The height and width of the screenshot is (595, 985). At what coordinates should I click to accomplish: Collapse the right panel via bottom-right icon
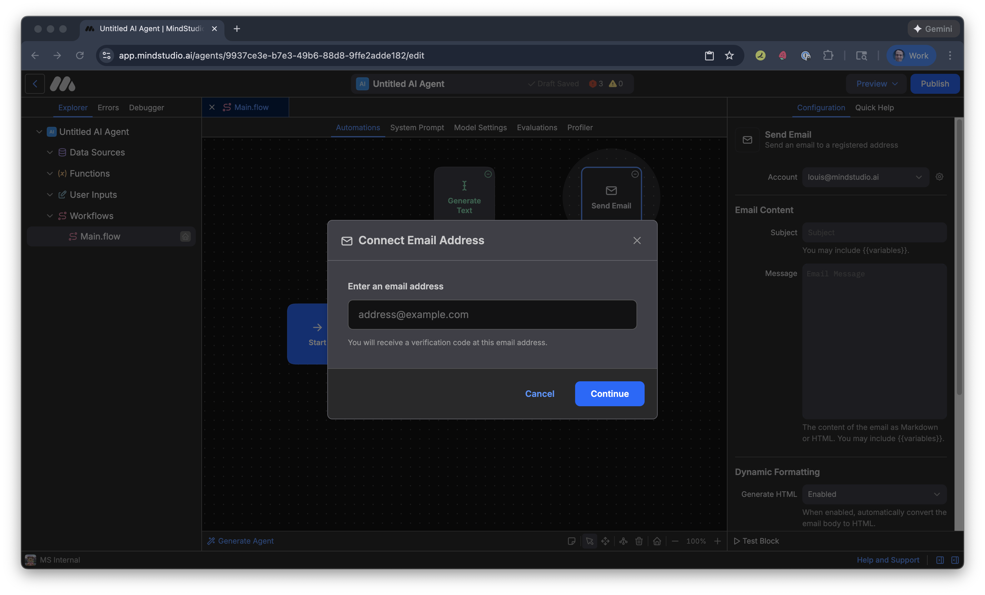[x=956, y=560]
